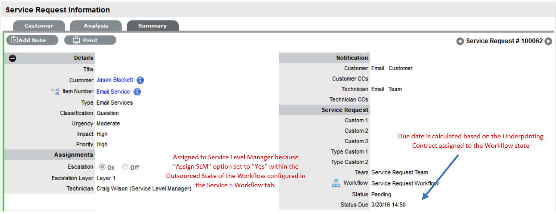This screenshot has width=556, height=214.
Task: Select the Escalation Layer value Layer 1
Action: coord(106,178)
